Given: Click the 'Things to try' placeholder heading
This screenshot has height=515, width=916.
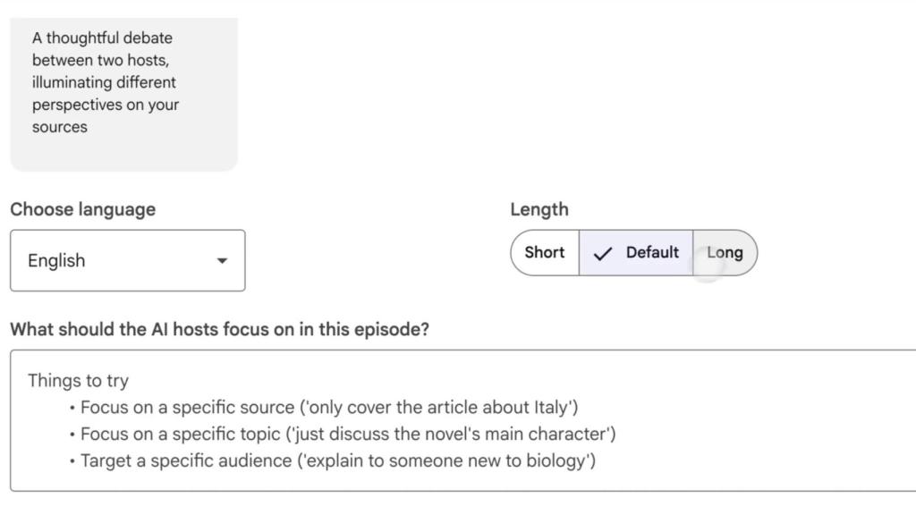Looking at the screenshot, I should click(78, 380).
